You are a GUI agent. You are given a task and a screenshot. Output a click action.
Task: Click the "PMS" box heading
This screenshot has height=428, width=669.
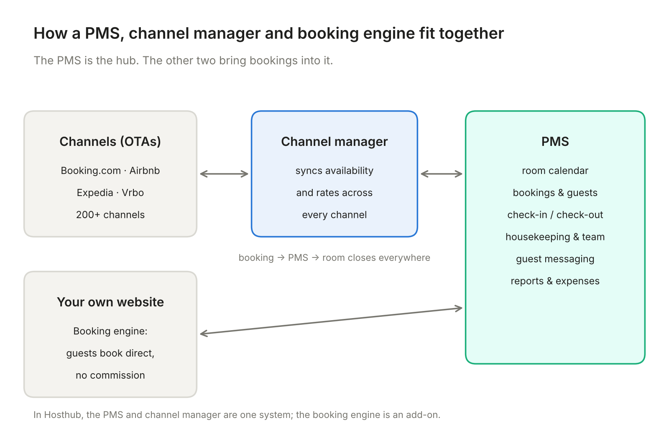tap(555, 142)
